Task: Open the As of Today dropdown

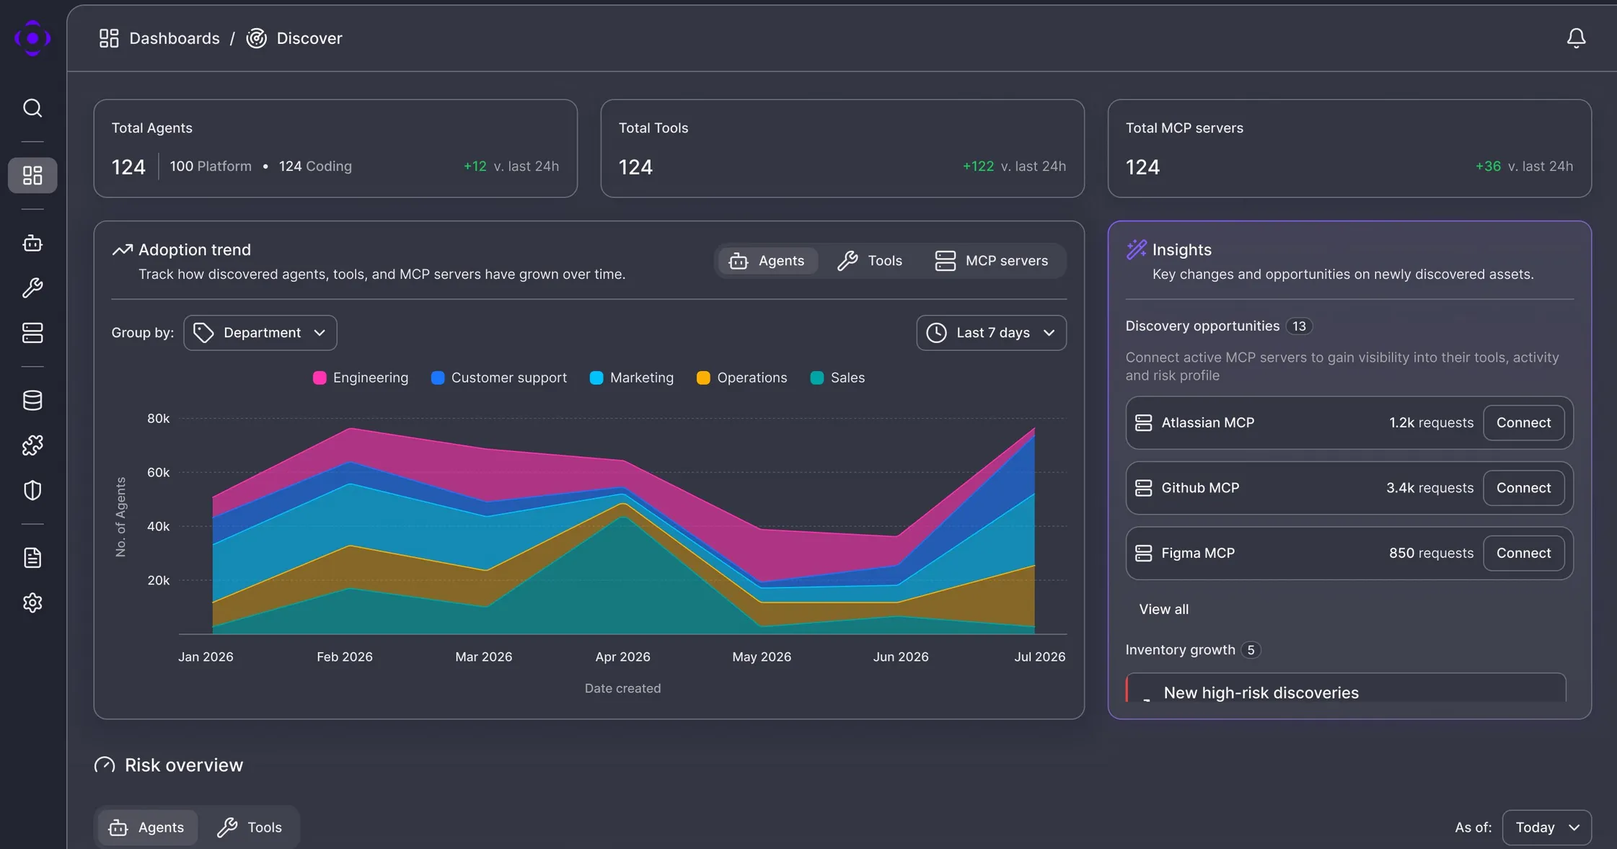Action: point(1546,827)
